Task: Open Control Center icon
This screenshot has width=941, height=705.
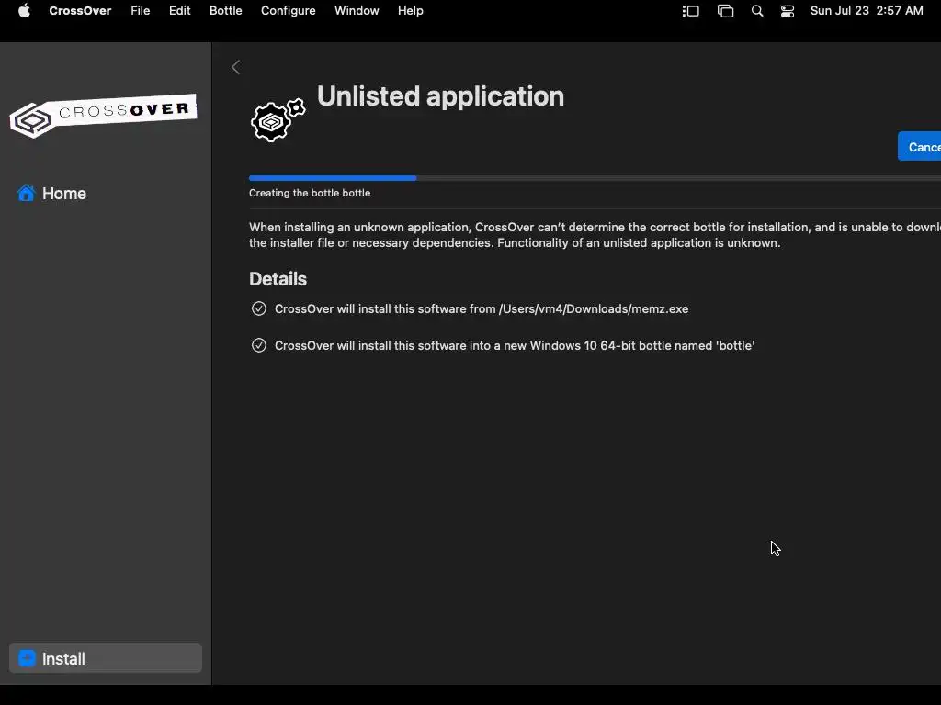Action: [x=788, y=11]
